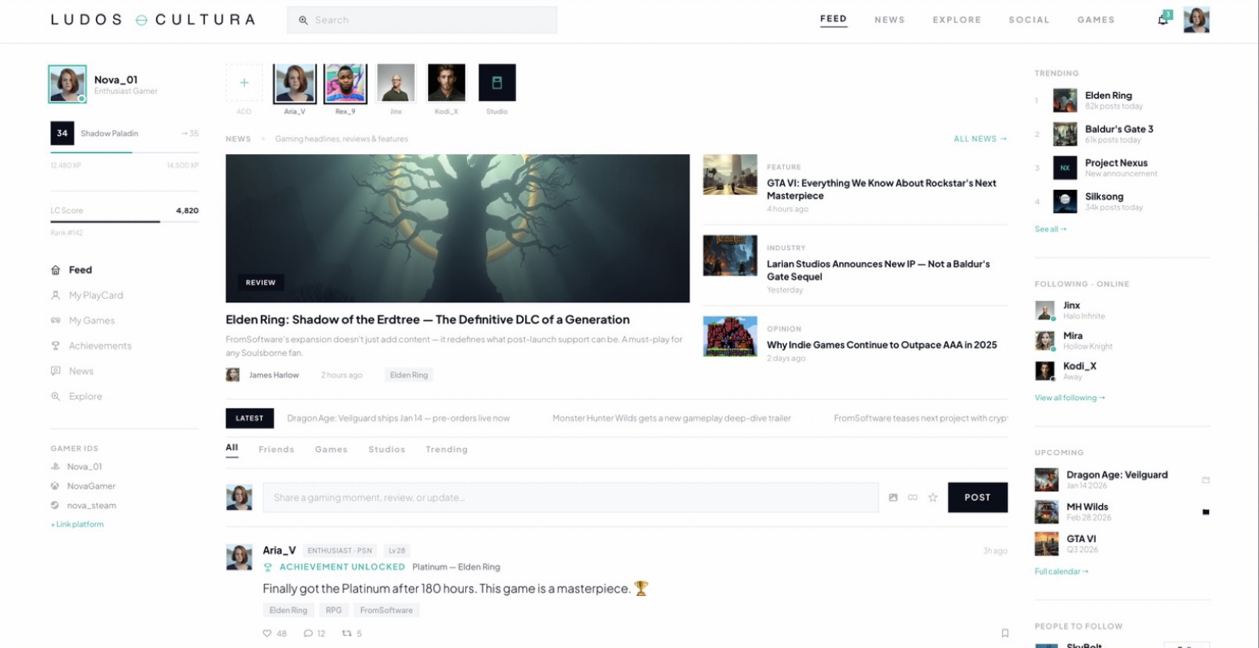Open Rex_9's story thumbnail
Screen dimensions: 1259x648
click(345, 83)
